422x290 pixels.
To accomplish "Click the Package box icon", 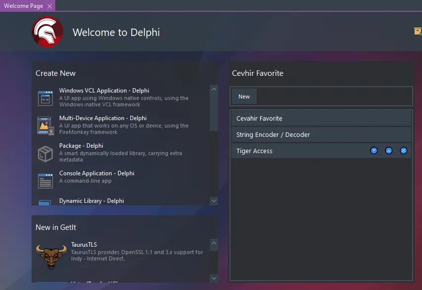I will (x=45, y=154).
